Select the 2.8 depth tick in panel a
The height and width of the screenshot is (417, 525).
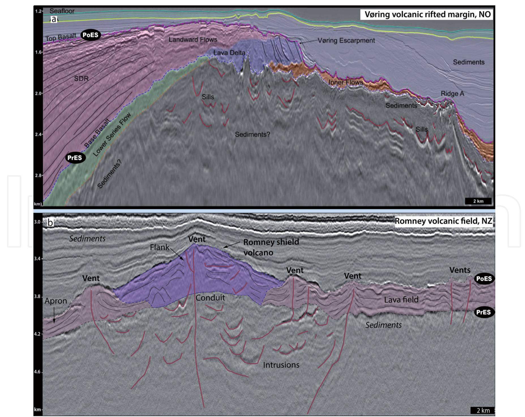[38, 175]
